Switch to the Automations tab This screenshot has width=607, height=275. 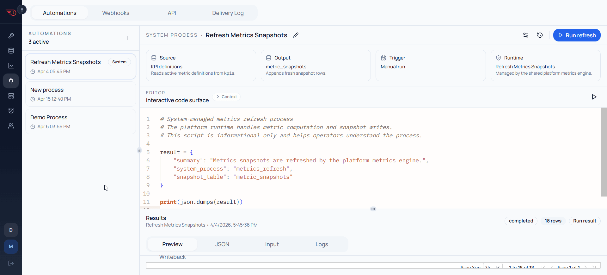click(60, 13)
